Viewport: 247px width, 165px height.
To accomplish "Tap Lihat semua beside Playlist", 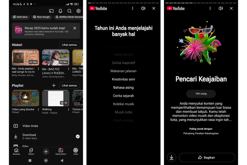I will coord(69,85).
